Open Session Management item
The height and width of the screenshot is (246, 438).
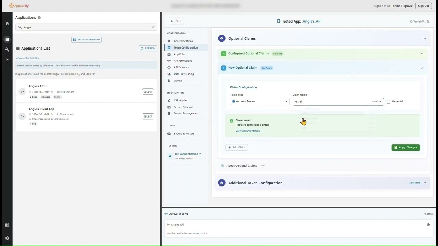coord(186,113)
